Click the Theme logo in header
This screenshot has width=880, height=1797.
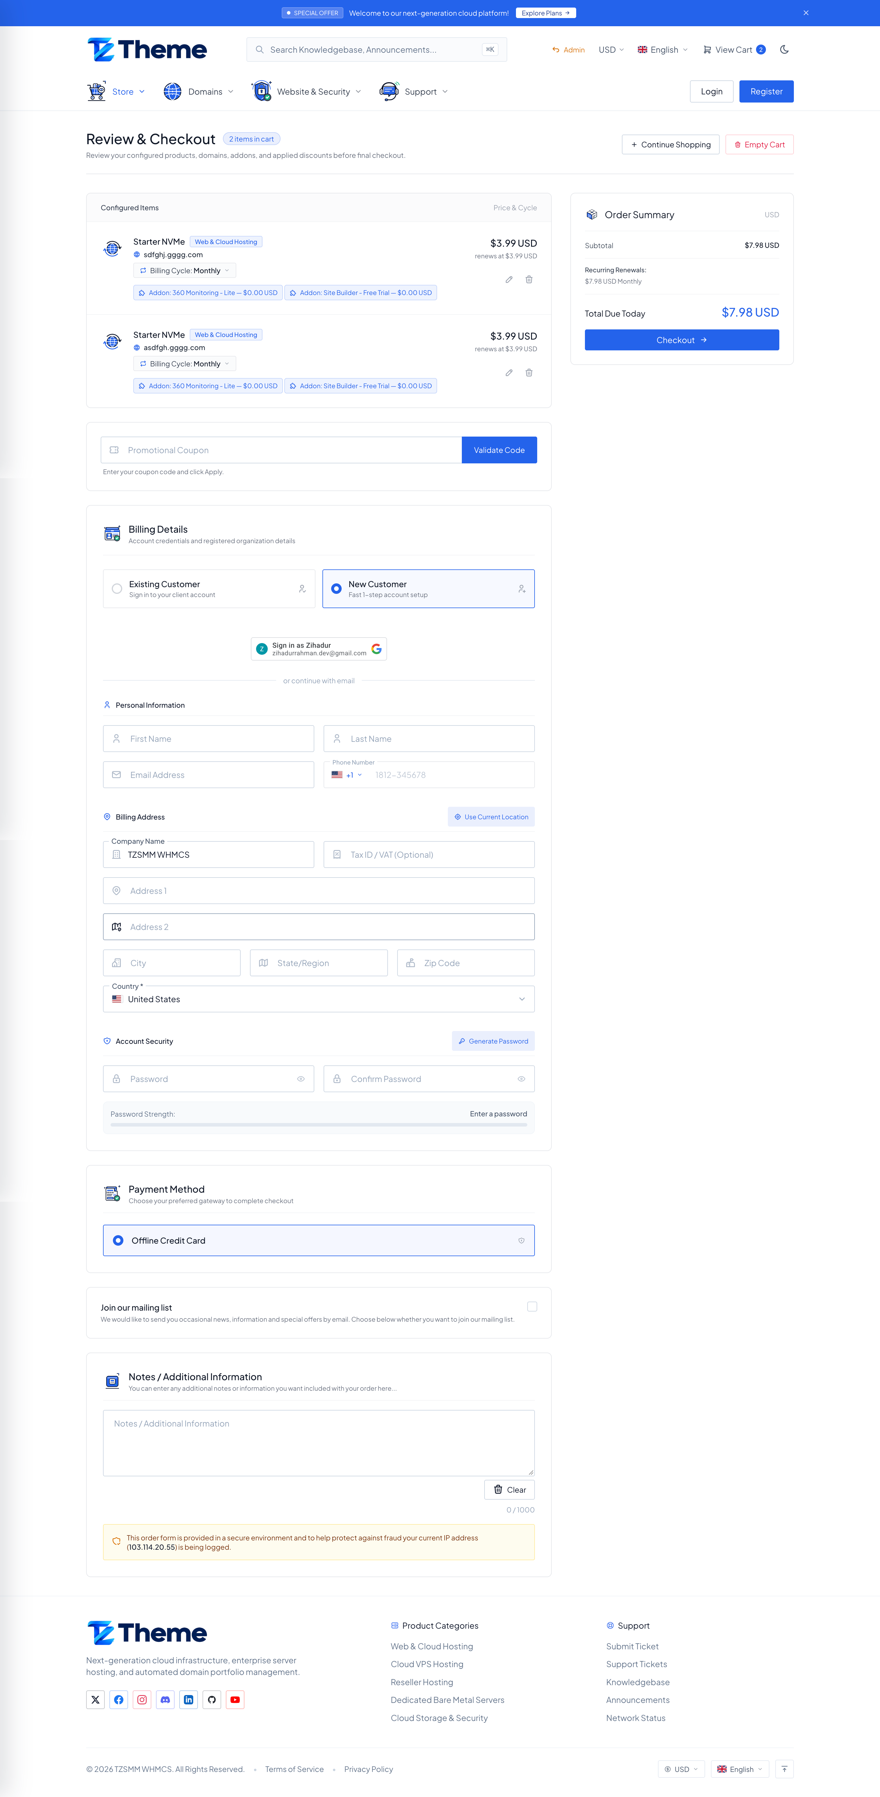coord(147,50)
